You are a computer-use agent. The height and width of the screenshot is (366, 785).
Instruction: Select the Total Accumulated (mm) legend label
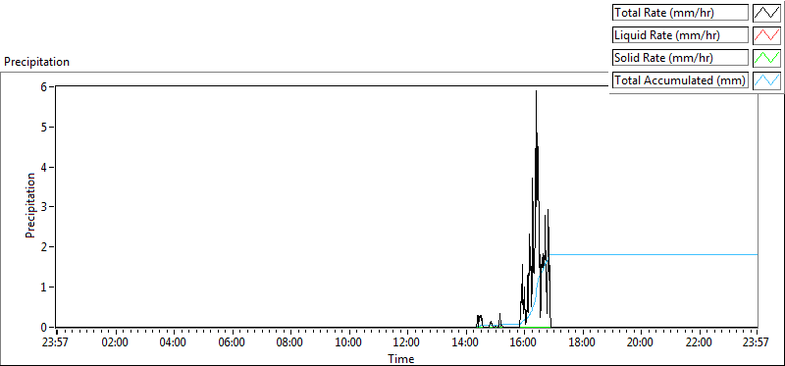[x=680, y=80]
